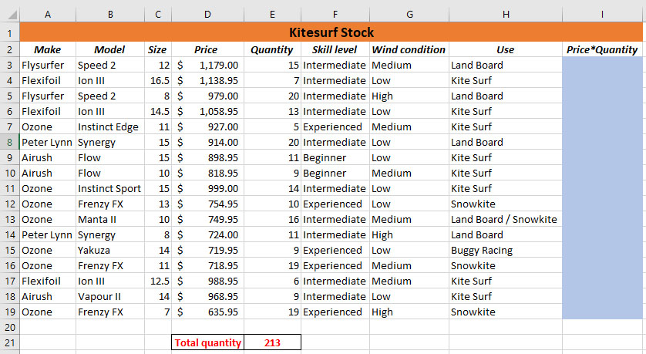This screenshot has height=354, width=646.
Task: Select the Total quantity label cell
Action: click(x=207, y=343)
